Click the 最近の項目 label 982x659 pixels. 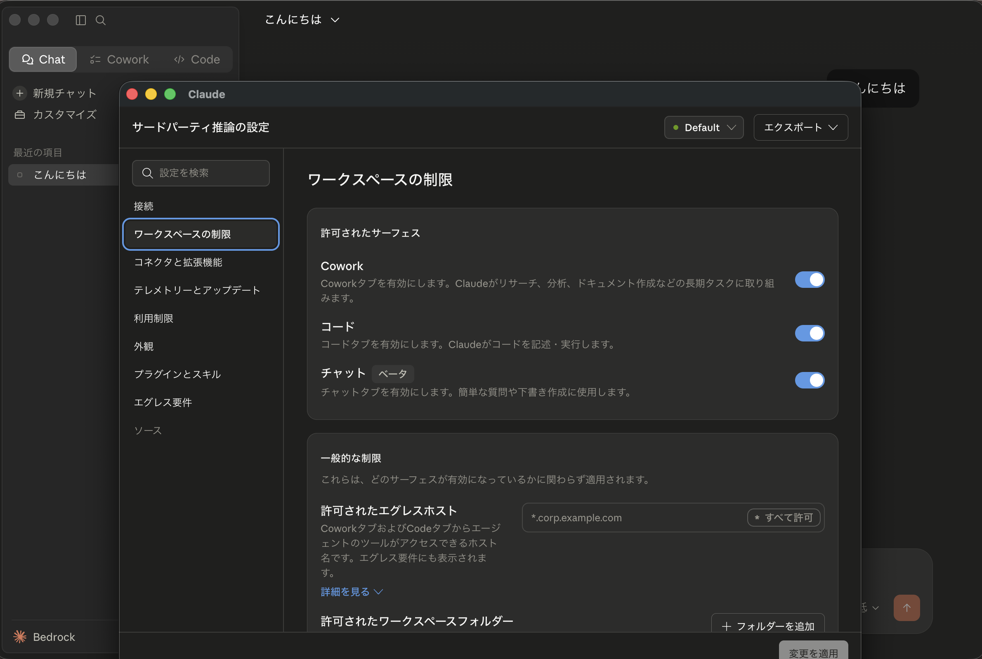tap(38, 153)
